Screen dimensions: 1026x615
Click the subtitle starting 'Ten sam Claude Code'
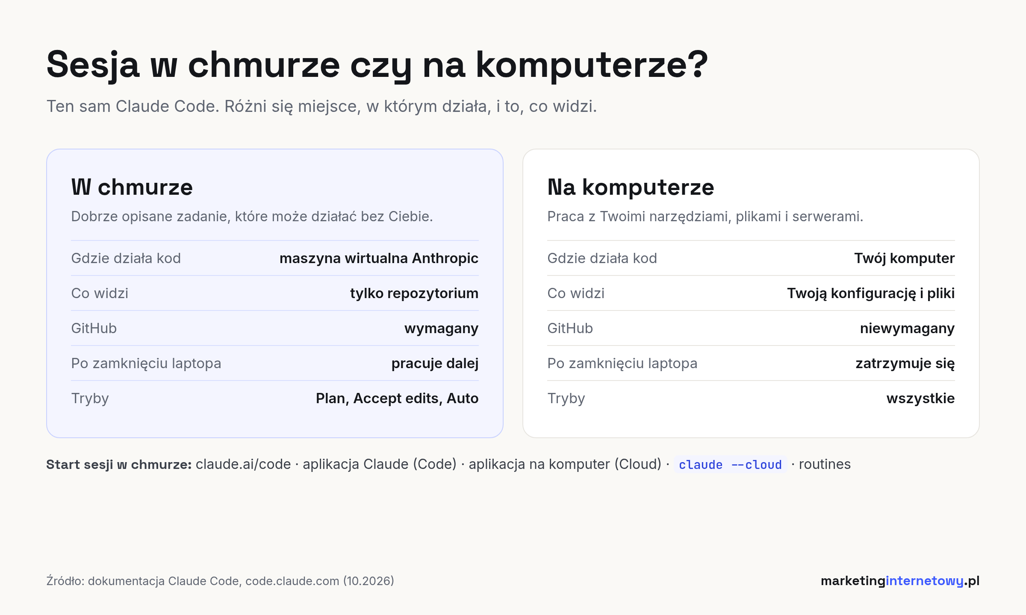tap(321, 106)
